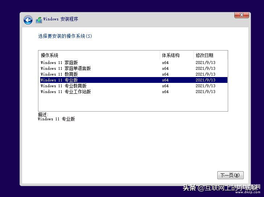264x197 pixels.
Task: Select Windows 11 家庭版 row
Action: point(134,63)
